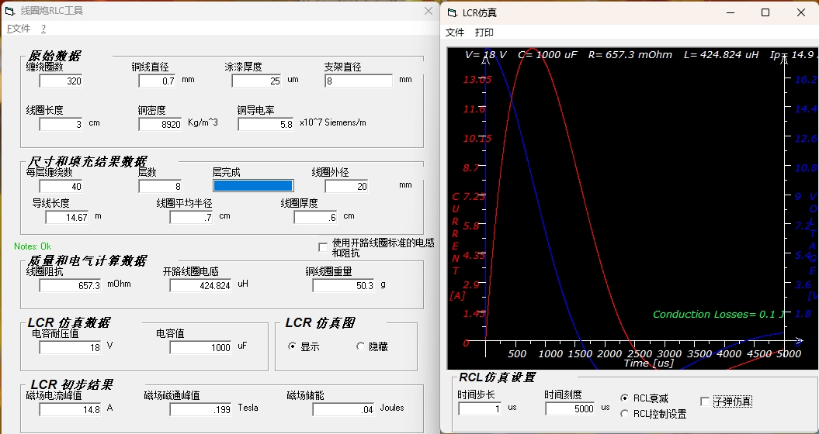
Task: Close the LCR仿真 window
Action: (x=800, y=12)
